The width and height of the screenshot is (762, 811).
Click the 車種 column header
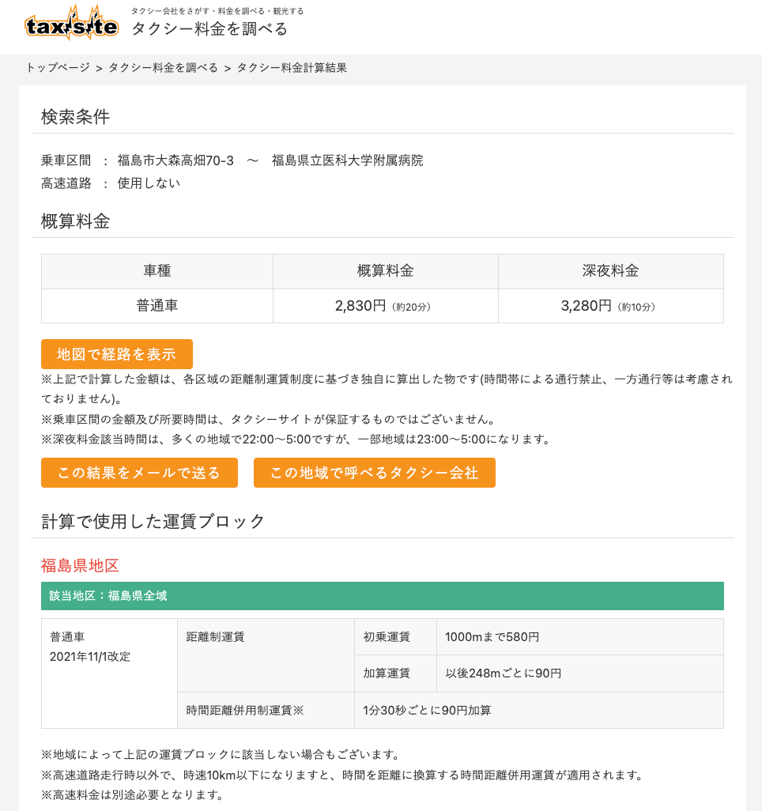pyautogui.click(x=157, y=271)
